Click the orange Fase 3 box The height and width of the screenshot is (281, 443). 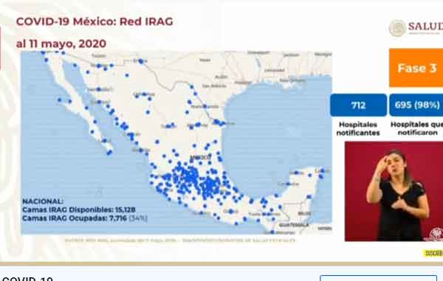point(416,68)
